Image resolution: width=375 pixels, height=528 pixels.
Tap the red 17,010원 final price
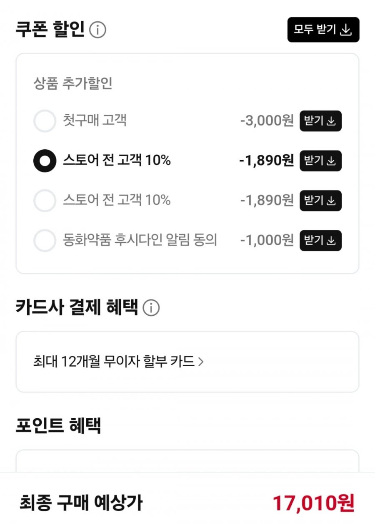point(314,503)
